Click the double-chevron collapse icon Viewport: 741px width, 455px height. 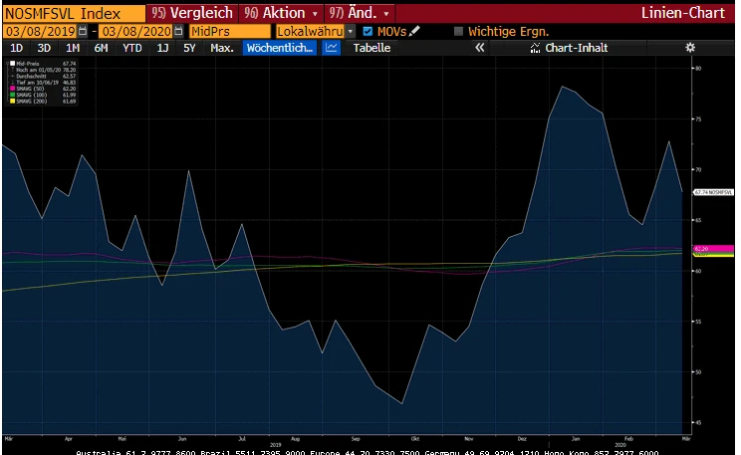480,48
